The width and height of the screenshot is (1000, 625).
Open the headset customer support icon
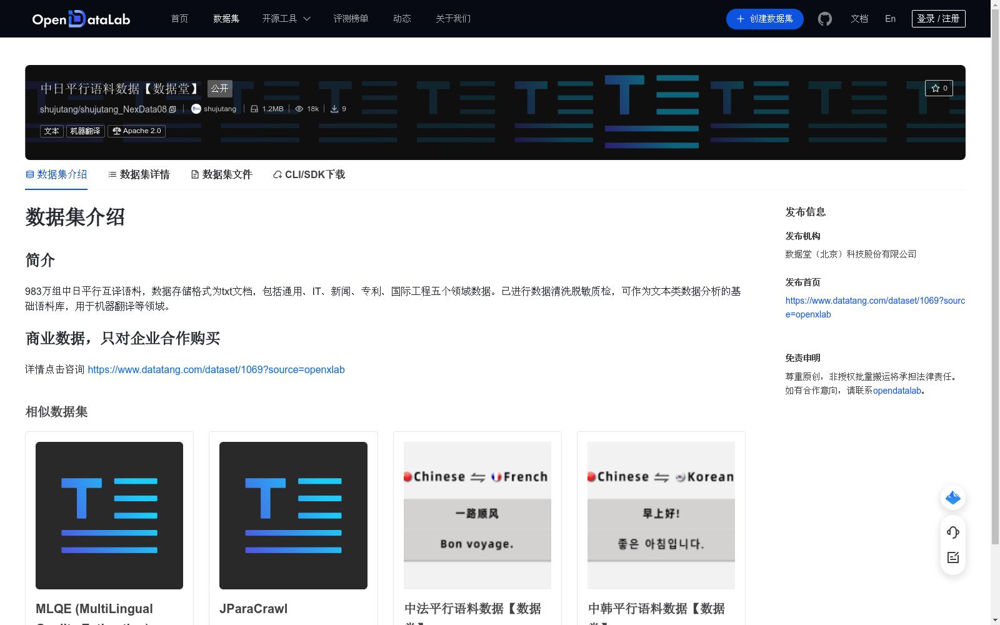[x=953, y=532]
